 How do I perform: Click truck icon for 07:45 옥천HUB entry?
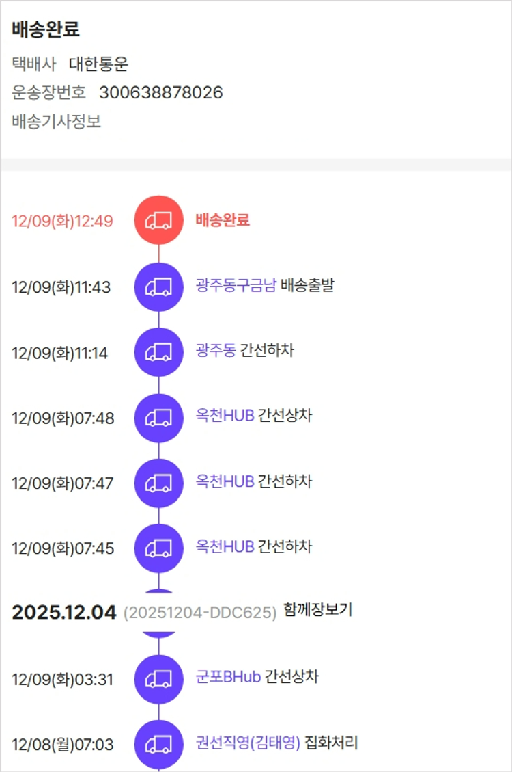pyautogui.click(x=158, y=548)
